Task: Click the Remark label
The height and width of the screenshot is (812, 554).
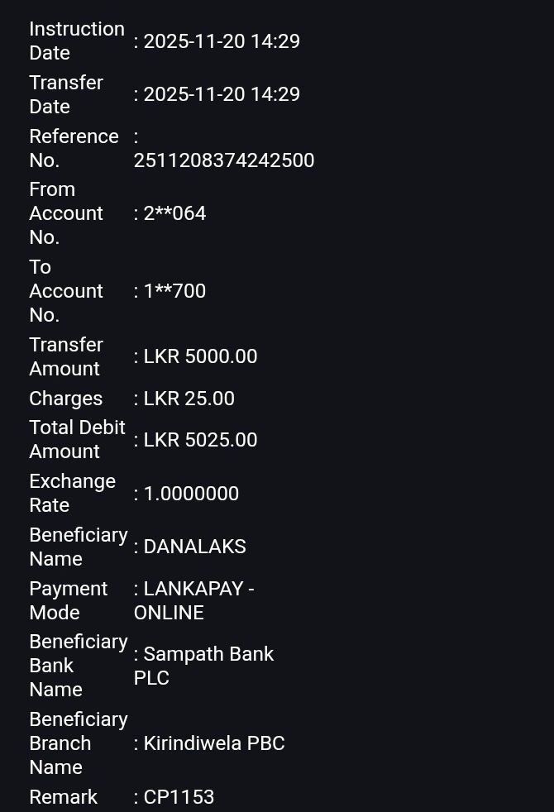Action: click(x=63, y=797)
